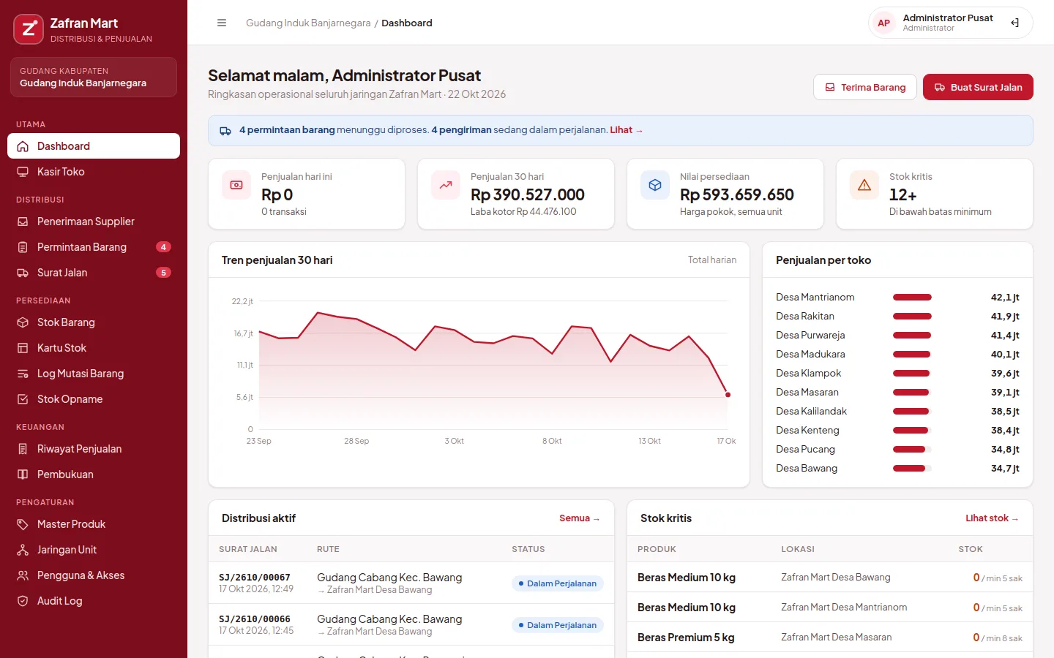This screenshot has height=658, width=1054.
Task: Click the last data point on the sales chart
Action: [x=728, y=395]
